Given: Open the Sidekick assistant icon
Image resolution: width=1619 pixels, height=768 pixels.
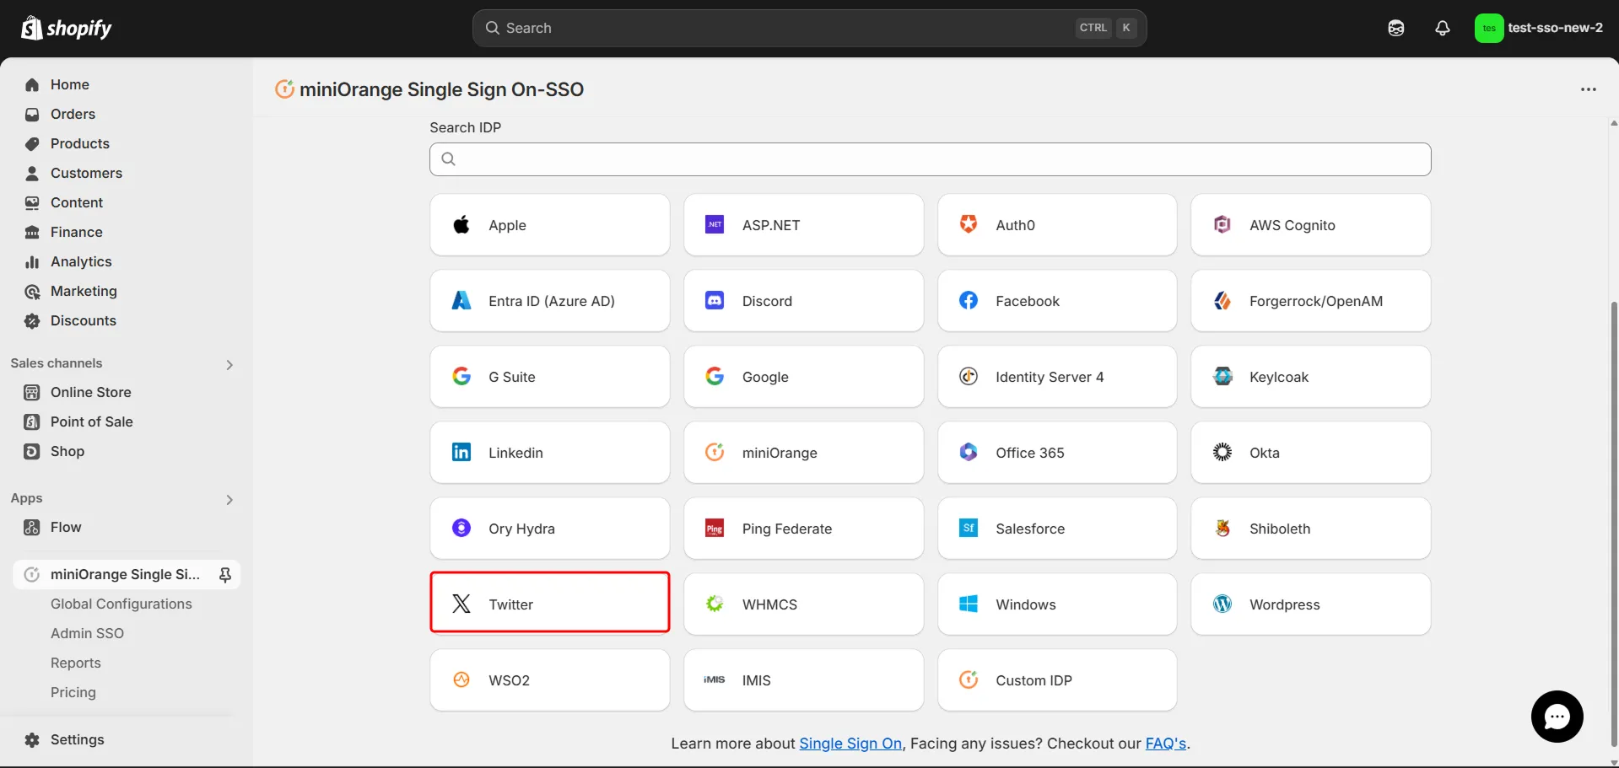Looking at the screenshot, I should coord(1396,28).
